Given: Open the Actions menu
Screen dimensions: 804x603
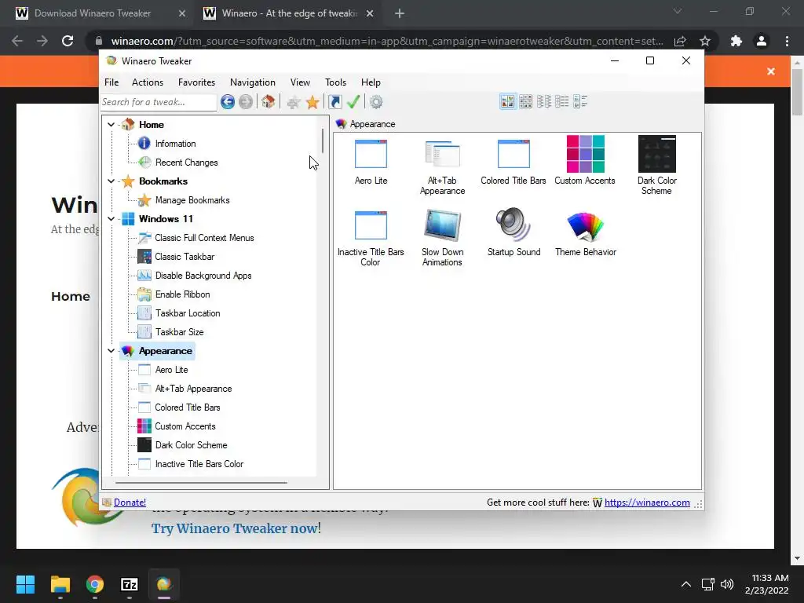Looking at the screenshot, I should point(147,82).
